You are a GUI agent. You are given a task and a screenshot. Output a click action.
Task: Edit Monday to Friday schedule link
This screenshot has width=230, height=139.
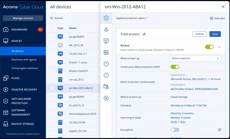point(189,105)
